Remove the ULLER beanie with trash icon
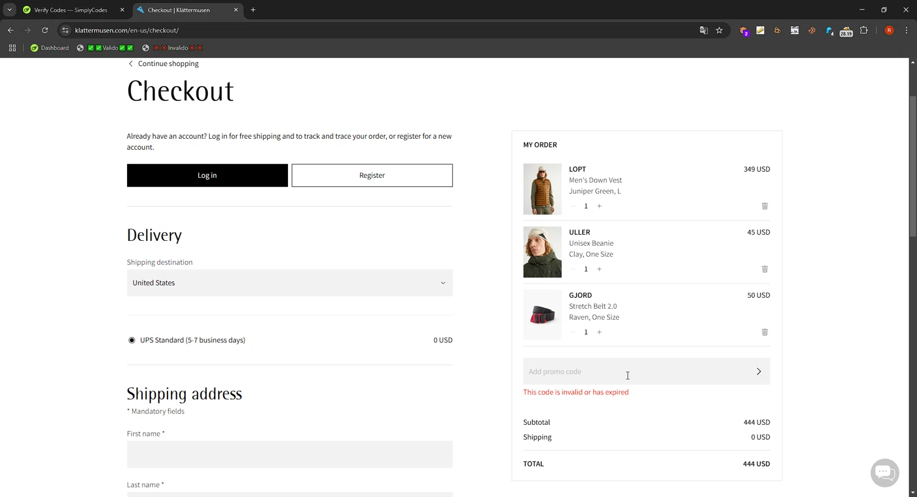 coord(764,269)
